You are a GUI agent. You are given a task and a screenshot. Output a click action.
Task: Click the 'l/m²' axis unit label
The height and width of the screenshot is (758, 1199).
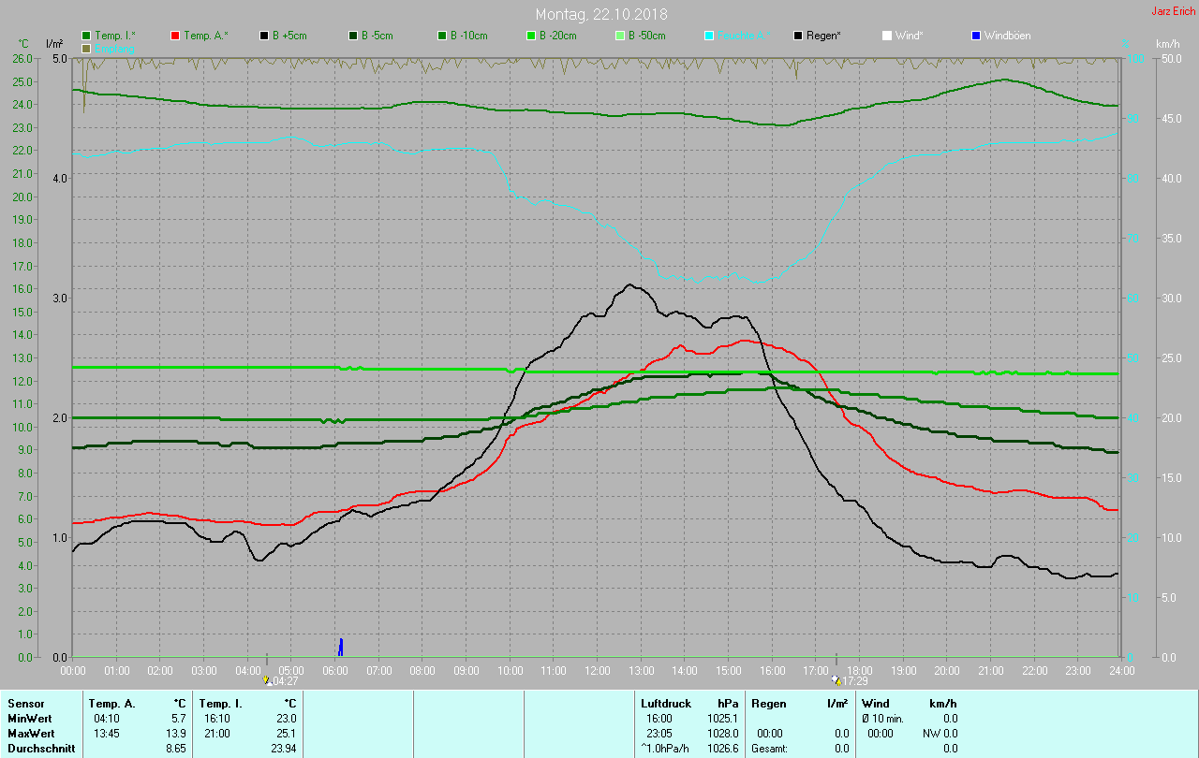coord(54,44)
